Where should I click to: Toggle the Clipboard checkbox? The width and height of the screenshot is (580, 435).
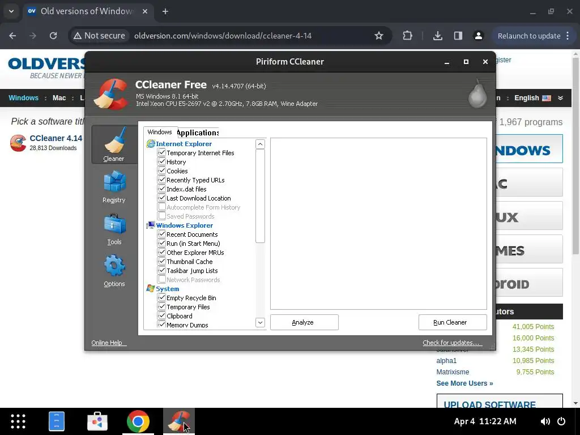click(x=161, y=315)
